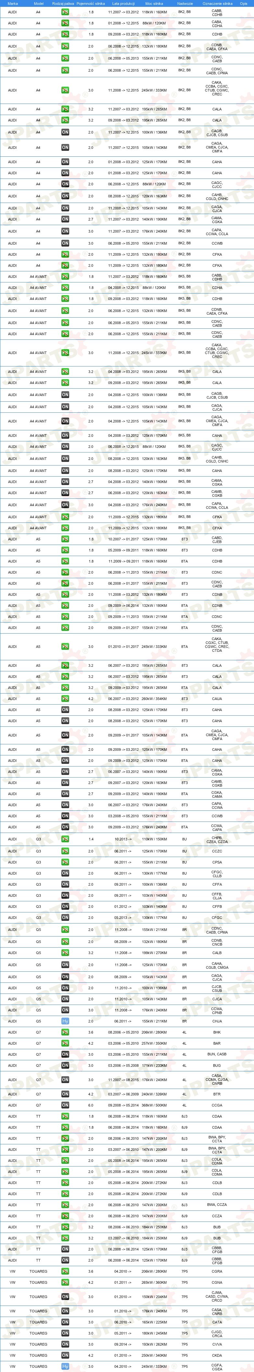Screen dimensions: 254x1372
Task: Click the diesel ON icon in the Q3 CFGC, CLLB row
Action: (65, 873)
